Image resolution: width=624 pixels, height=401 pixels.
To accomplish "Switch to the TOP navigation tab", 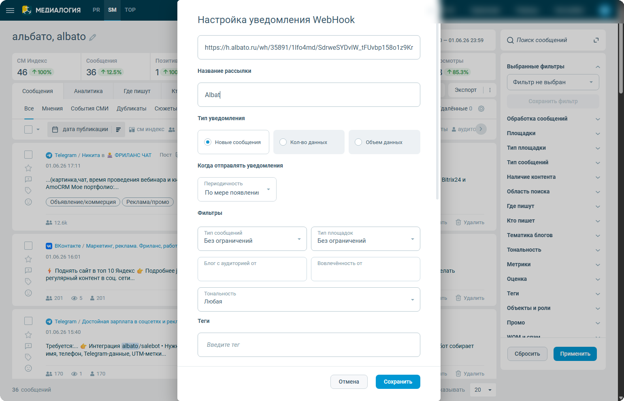I will (130, 10).
